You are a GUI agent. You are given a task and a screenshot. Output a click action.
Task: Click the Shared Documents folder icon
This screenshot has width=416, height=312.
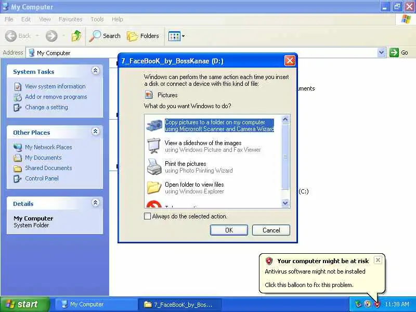tap(18, 168)
